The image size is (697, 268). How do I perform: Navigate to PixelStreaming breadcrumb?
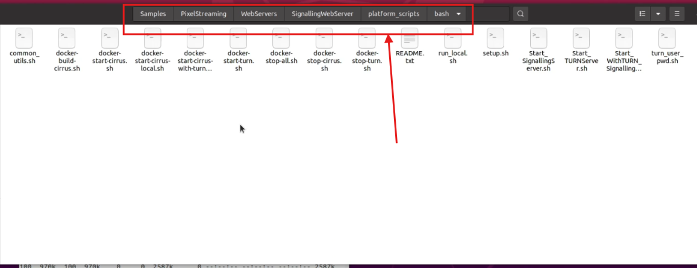point(203,14)
